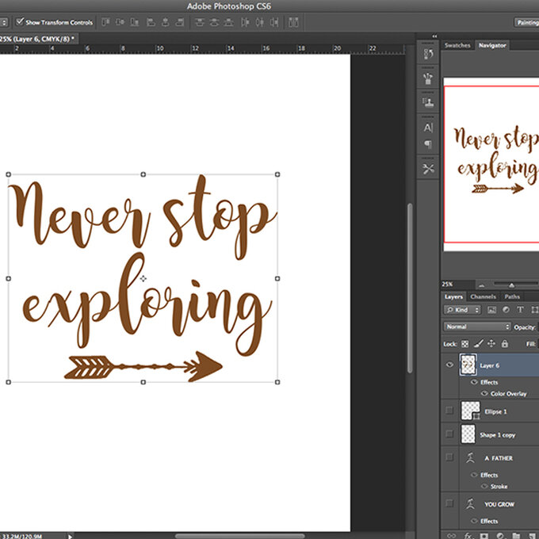Open the History panel icon
Image resolution: width=539 pixels, height=539 pixels.
tap(429, 55)
